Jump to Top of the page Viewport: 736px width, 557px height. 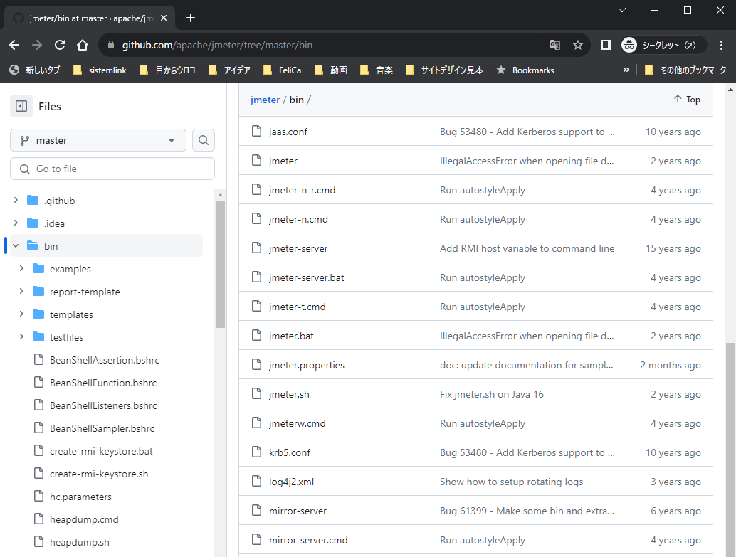pyautogui.click(x=687, y=99)
